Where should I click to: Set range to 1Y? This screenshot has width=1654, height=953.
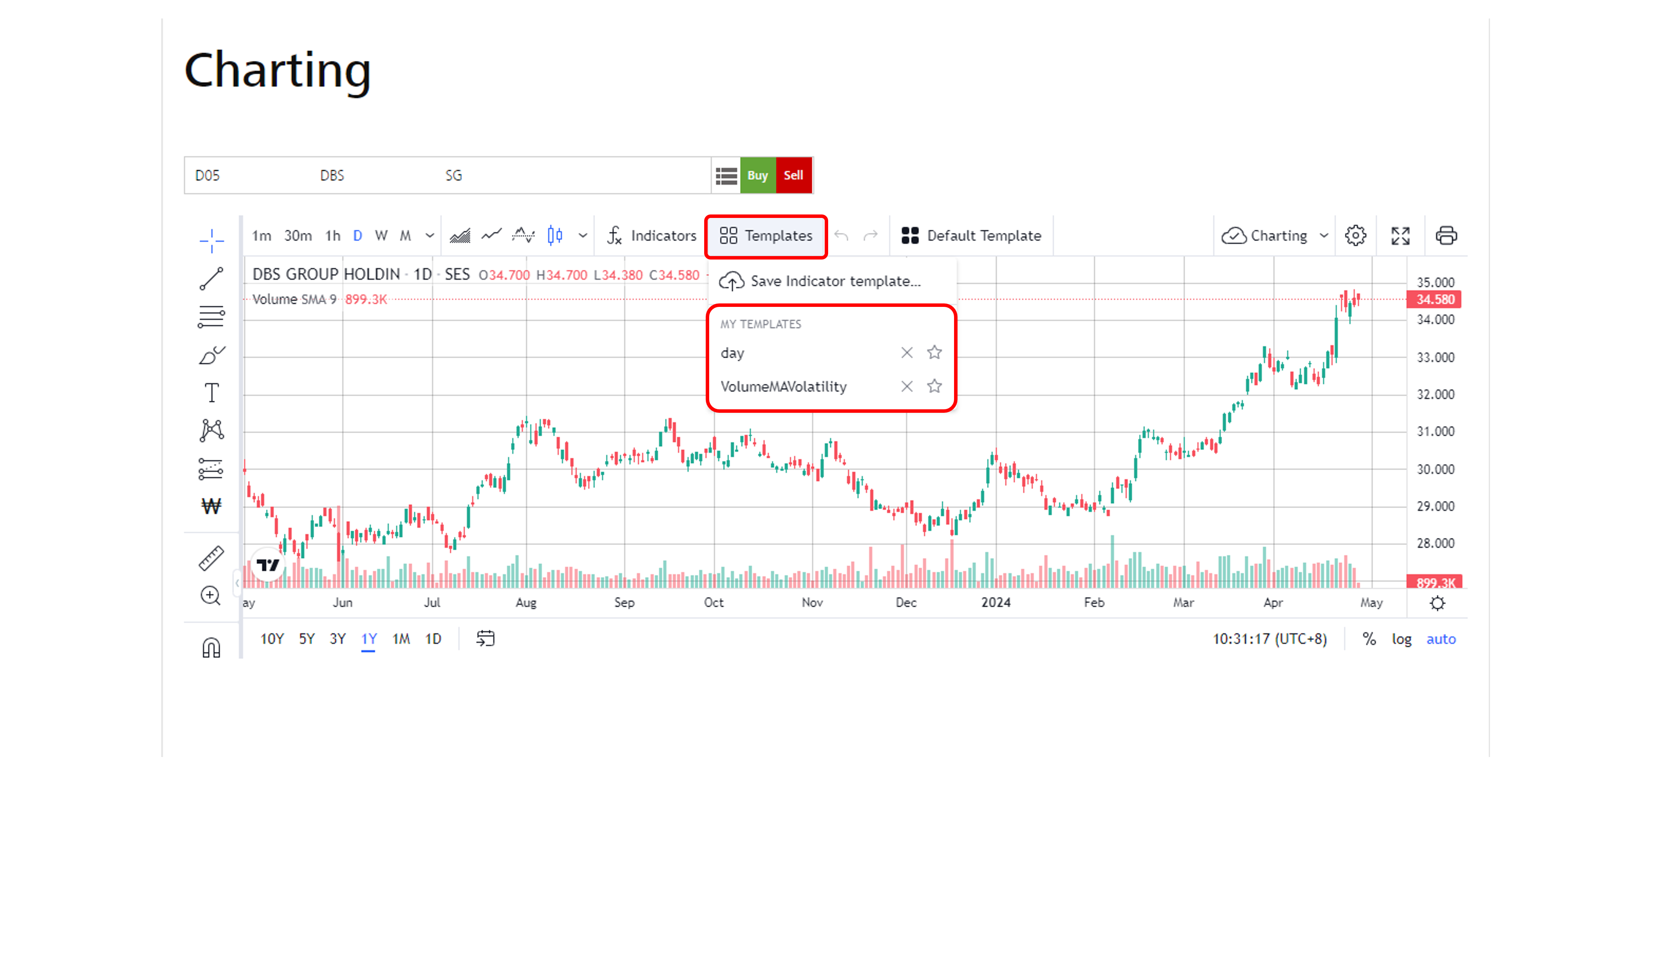(x=369, y=640)
